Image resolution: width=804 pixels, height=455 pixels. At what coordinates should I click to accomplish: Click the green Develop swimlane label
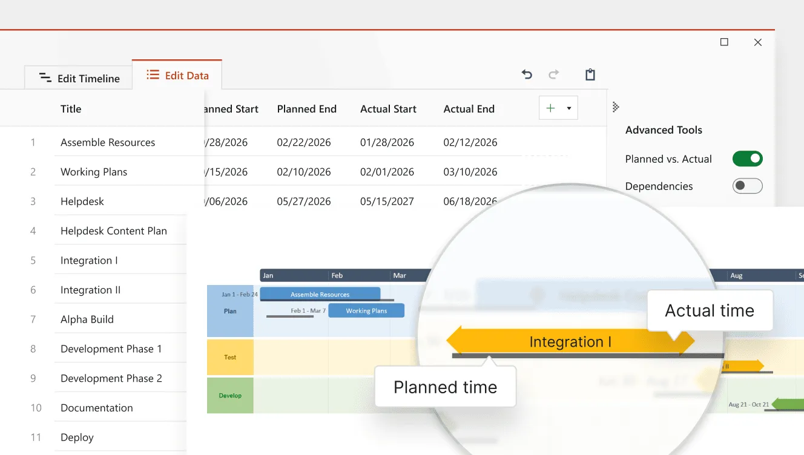[230, 396]
